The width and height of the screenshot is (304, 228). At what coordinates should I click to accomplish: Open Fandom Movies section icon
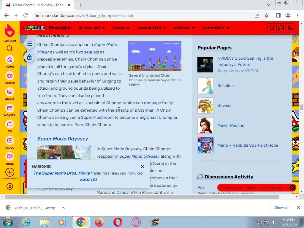pos(10,108)
